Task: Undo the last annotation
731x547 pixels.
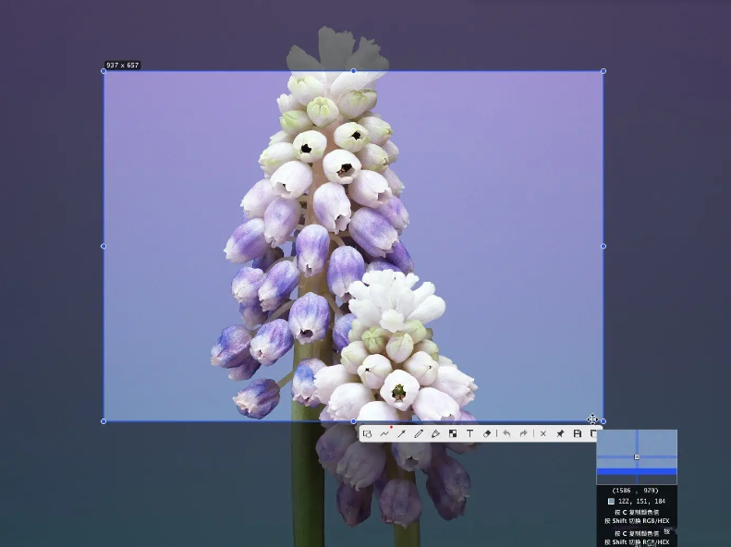Action: 506,433
